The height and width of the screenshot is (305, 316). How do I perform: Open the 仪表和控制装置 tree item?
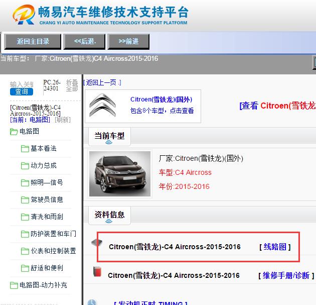tap(53, 251)
